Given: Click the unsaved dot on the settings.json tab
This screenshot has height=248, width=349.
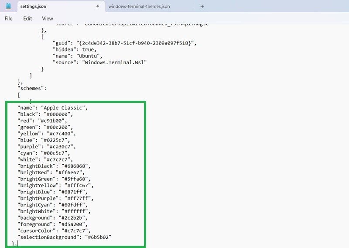Looking at the screenshot, I should coord(97,7).
